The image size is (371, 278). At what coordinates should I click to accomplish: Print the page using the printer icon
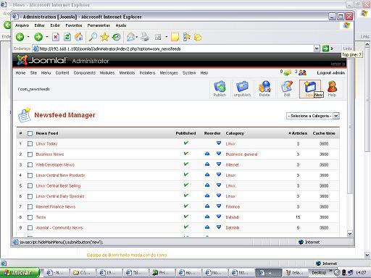145,37
